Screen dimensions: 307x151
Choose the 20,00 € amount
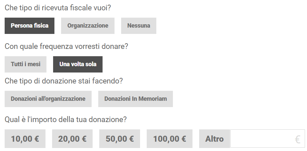pyautogui.click(x=72, y=139)
